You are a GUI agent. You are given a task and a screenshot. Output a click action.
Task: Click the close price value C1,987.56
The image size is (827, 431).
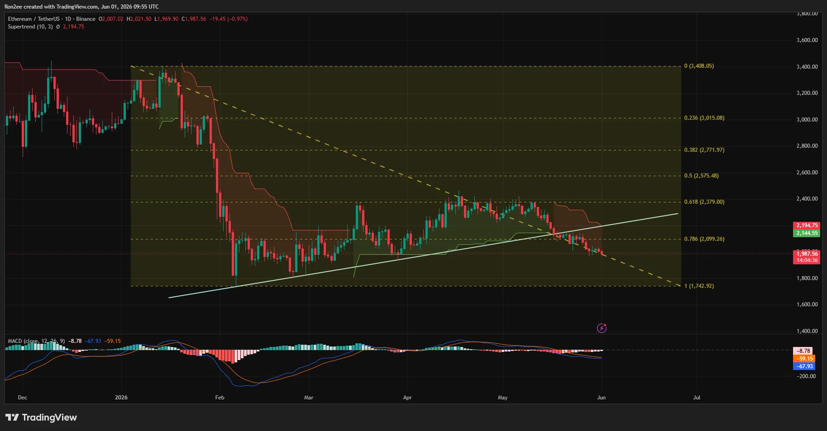(194, 19)
